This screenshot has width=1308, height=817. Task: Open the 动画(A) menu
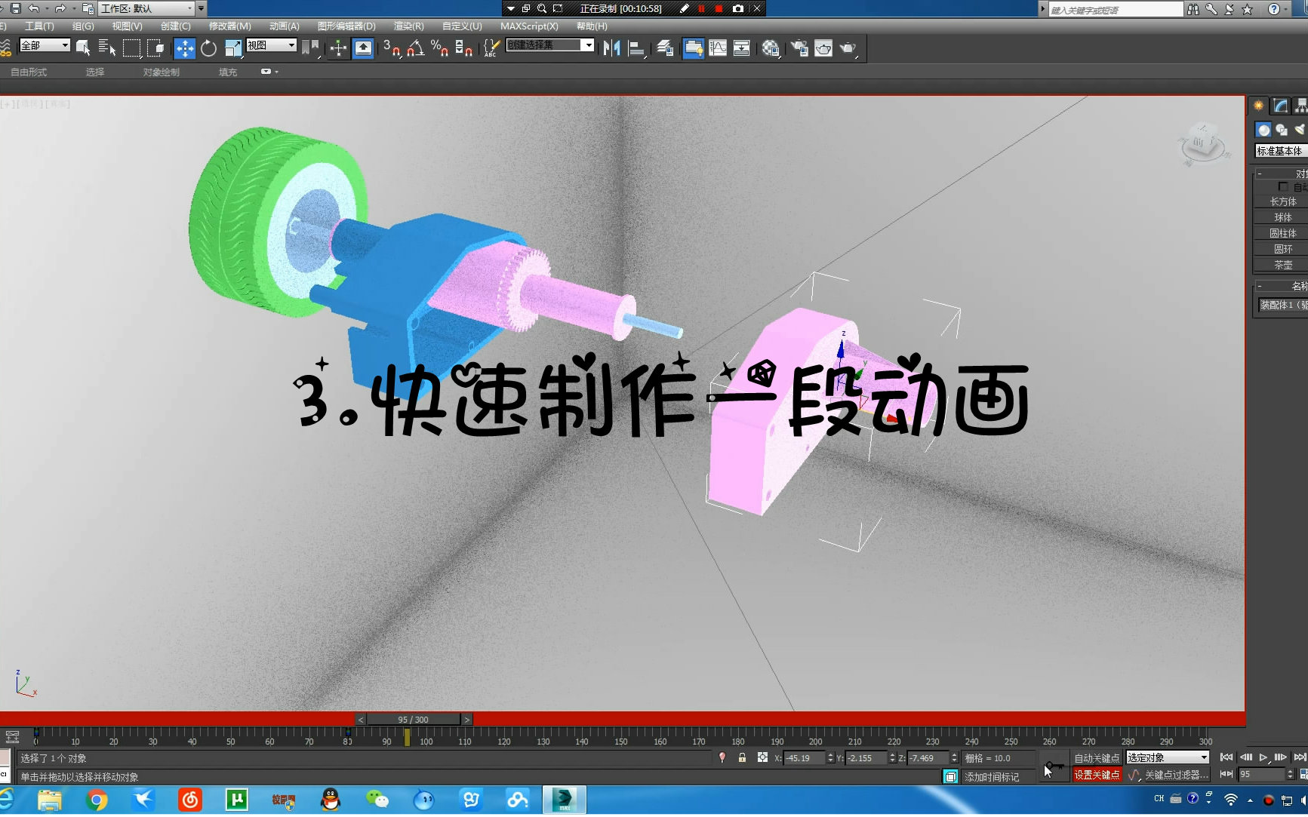click(284, 26)
